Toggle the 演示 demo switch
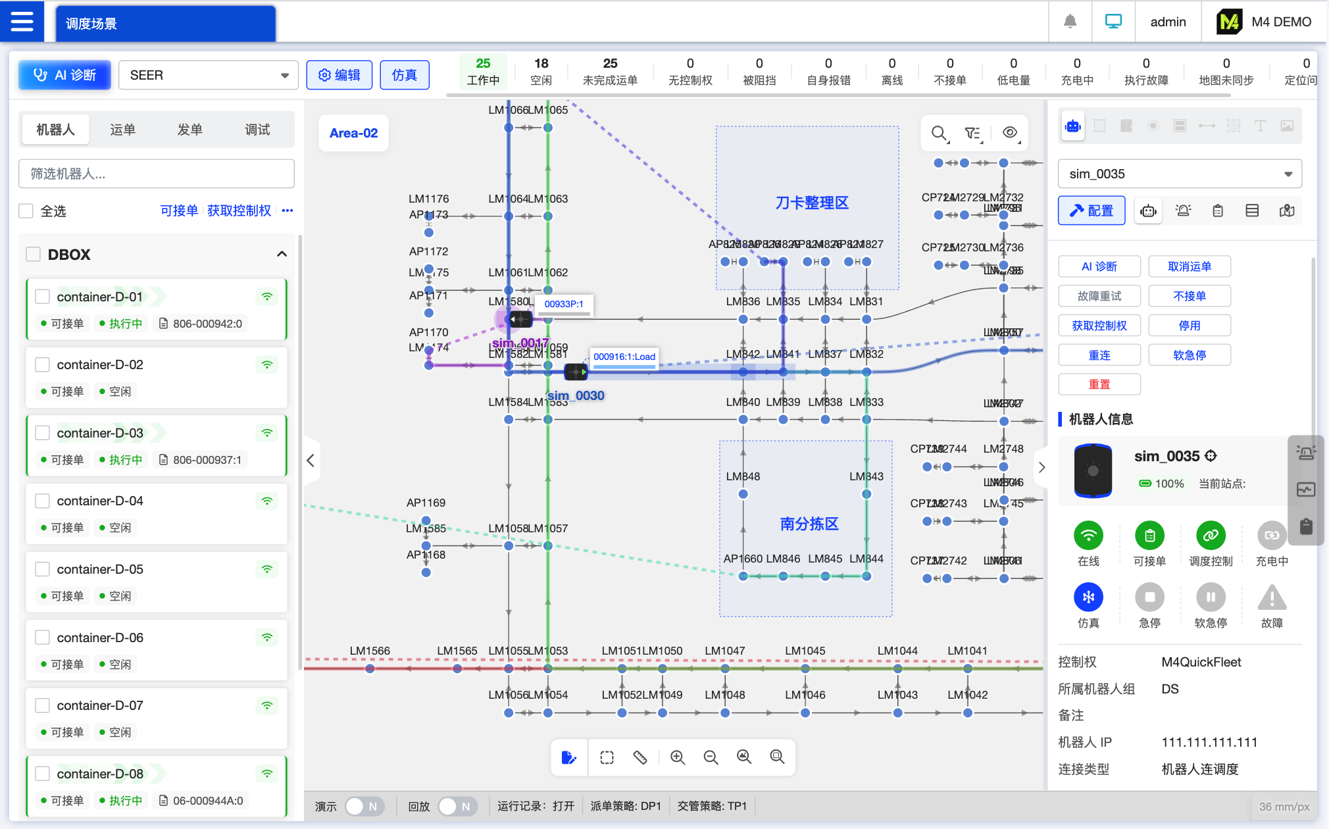Viewport: 1329px width, 829px height. 364,806
